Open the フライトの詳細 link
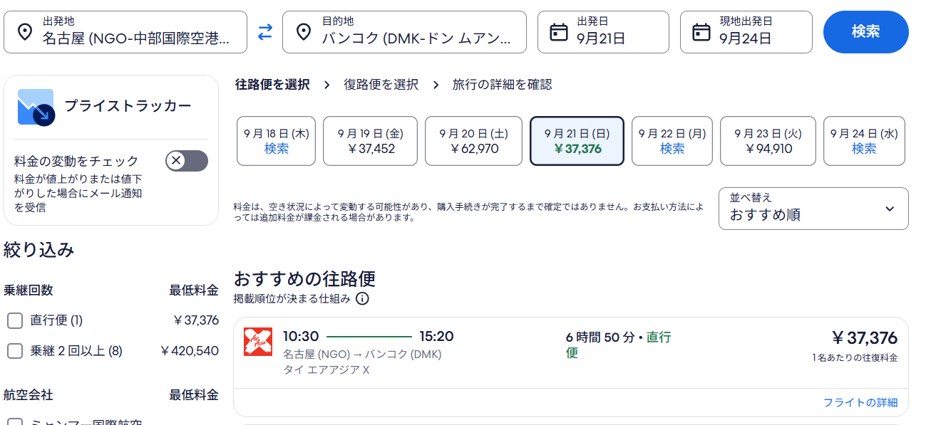This screenshot has height=425, width=931. (x=860, y=403)
